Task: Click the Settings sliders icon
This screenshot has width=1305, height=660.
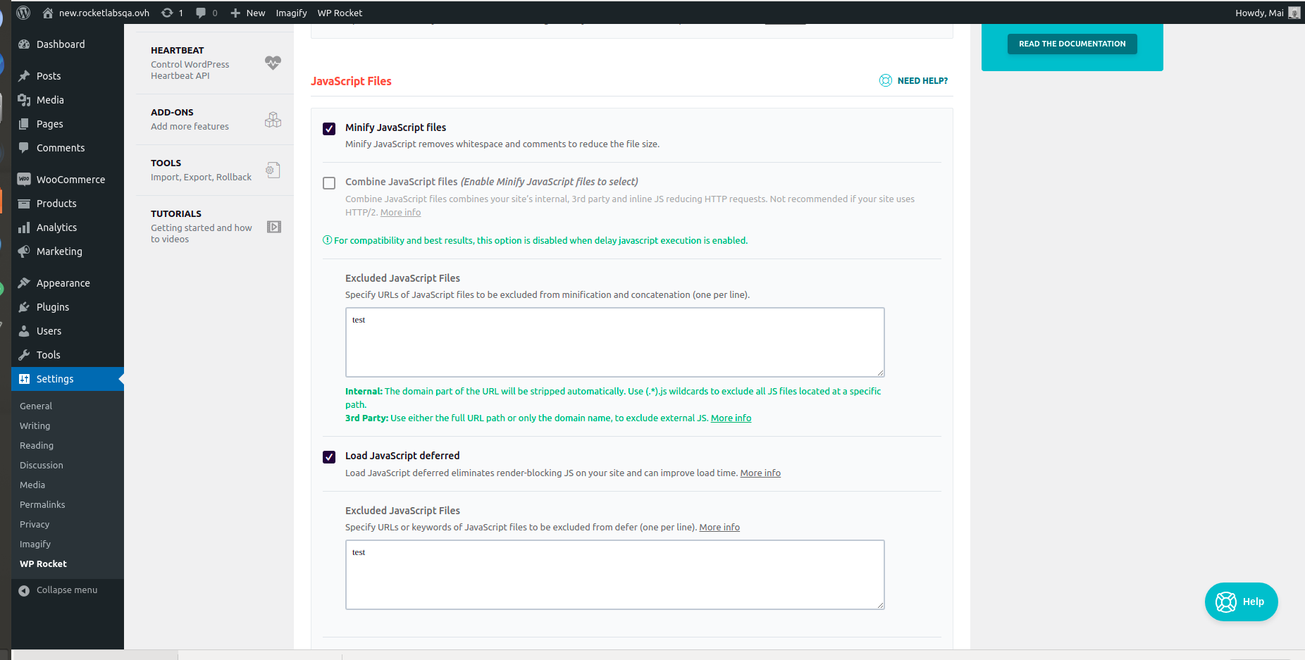Action: click(x=24, y=379)
